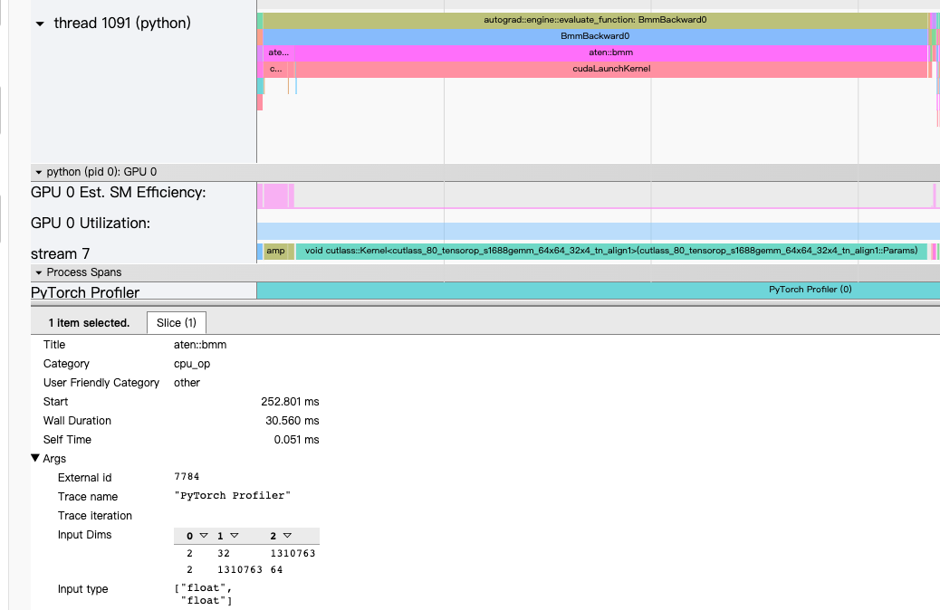Select the autograd evaluate_function BmmBackward0 slice
940x610 pixels.
pyautogui.click(x=594, y=19)
